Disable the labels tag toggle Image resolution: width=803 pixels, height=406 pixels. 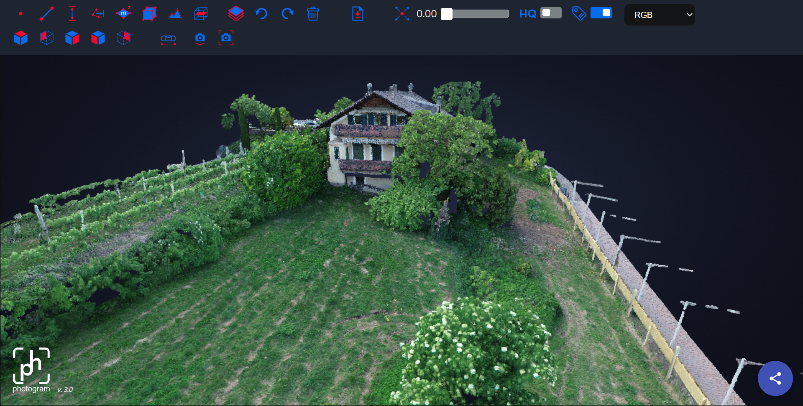click(601, 13)
